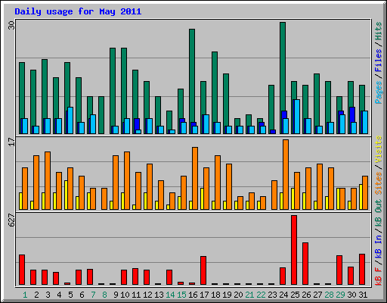This screenshot has height=303, width=387.
Task: Click the orange sites bar for day 10
Action: (127, 180)
